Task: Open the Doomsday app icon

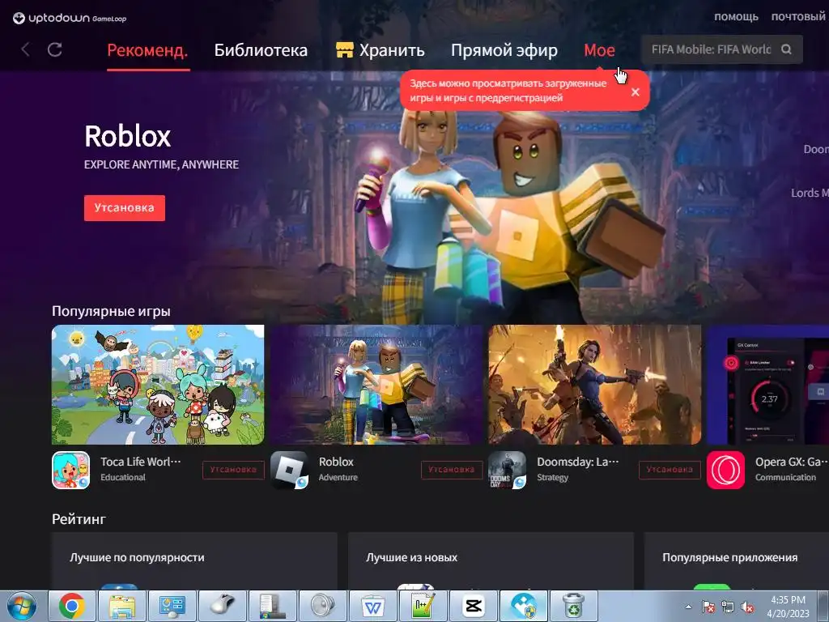Action: (x=508, y=471)
